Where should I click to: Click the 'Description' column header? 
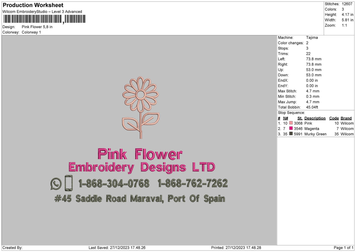315,118
